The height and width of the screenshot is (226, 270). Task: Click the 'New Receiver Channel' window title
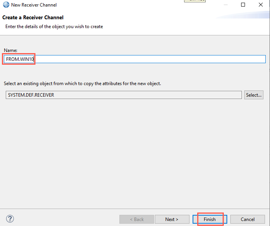coord(34,5)
